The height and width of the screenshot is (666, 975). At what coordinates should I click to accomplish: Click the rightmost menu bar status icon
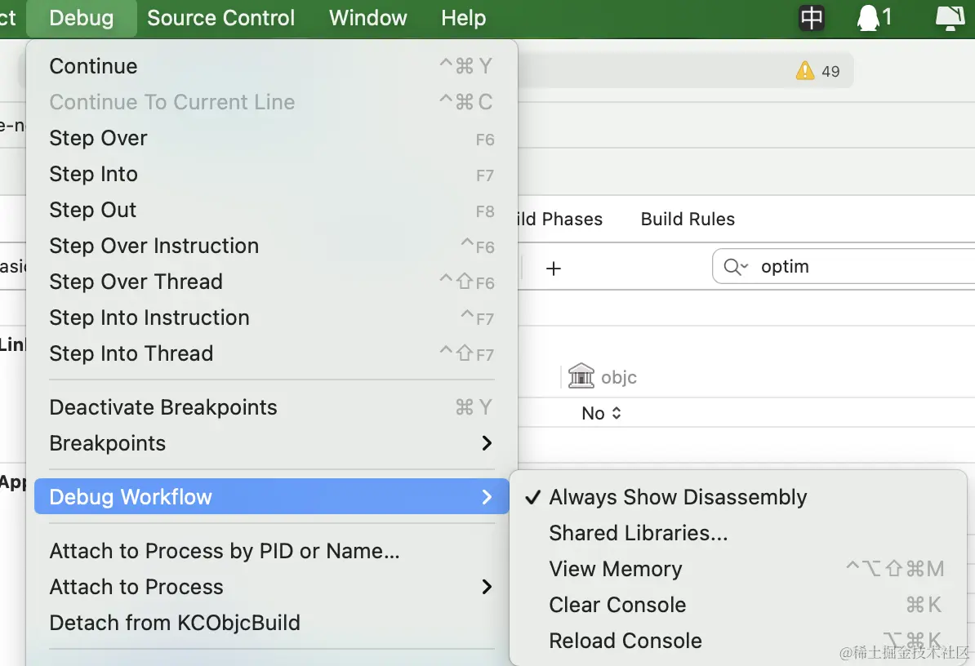(x=951, y=17)
